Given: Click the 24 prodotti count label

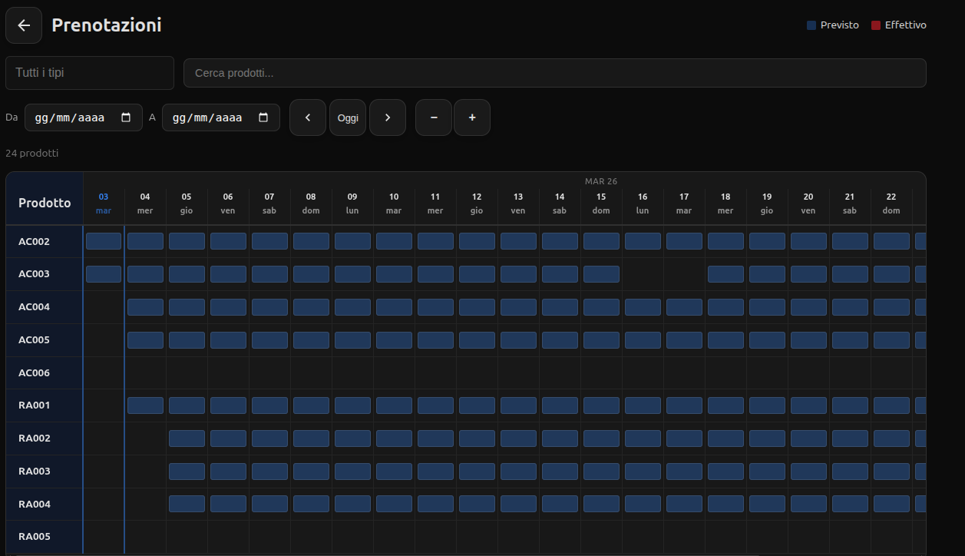Looking at the screenshot, I should pyautogui.click(x=31, y=154).
